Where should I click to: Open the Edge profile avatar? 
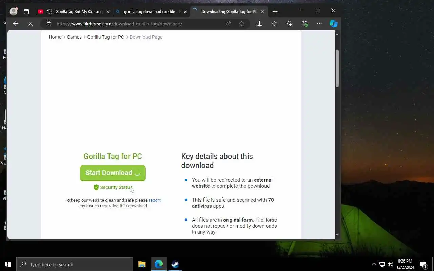[14, 12]
